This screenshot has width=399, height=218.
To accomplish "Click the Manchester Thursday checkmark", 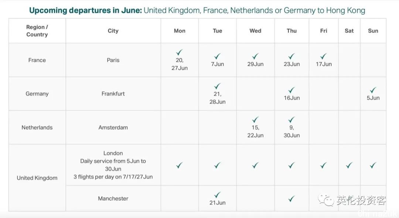I will [x=291, y=199].
